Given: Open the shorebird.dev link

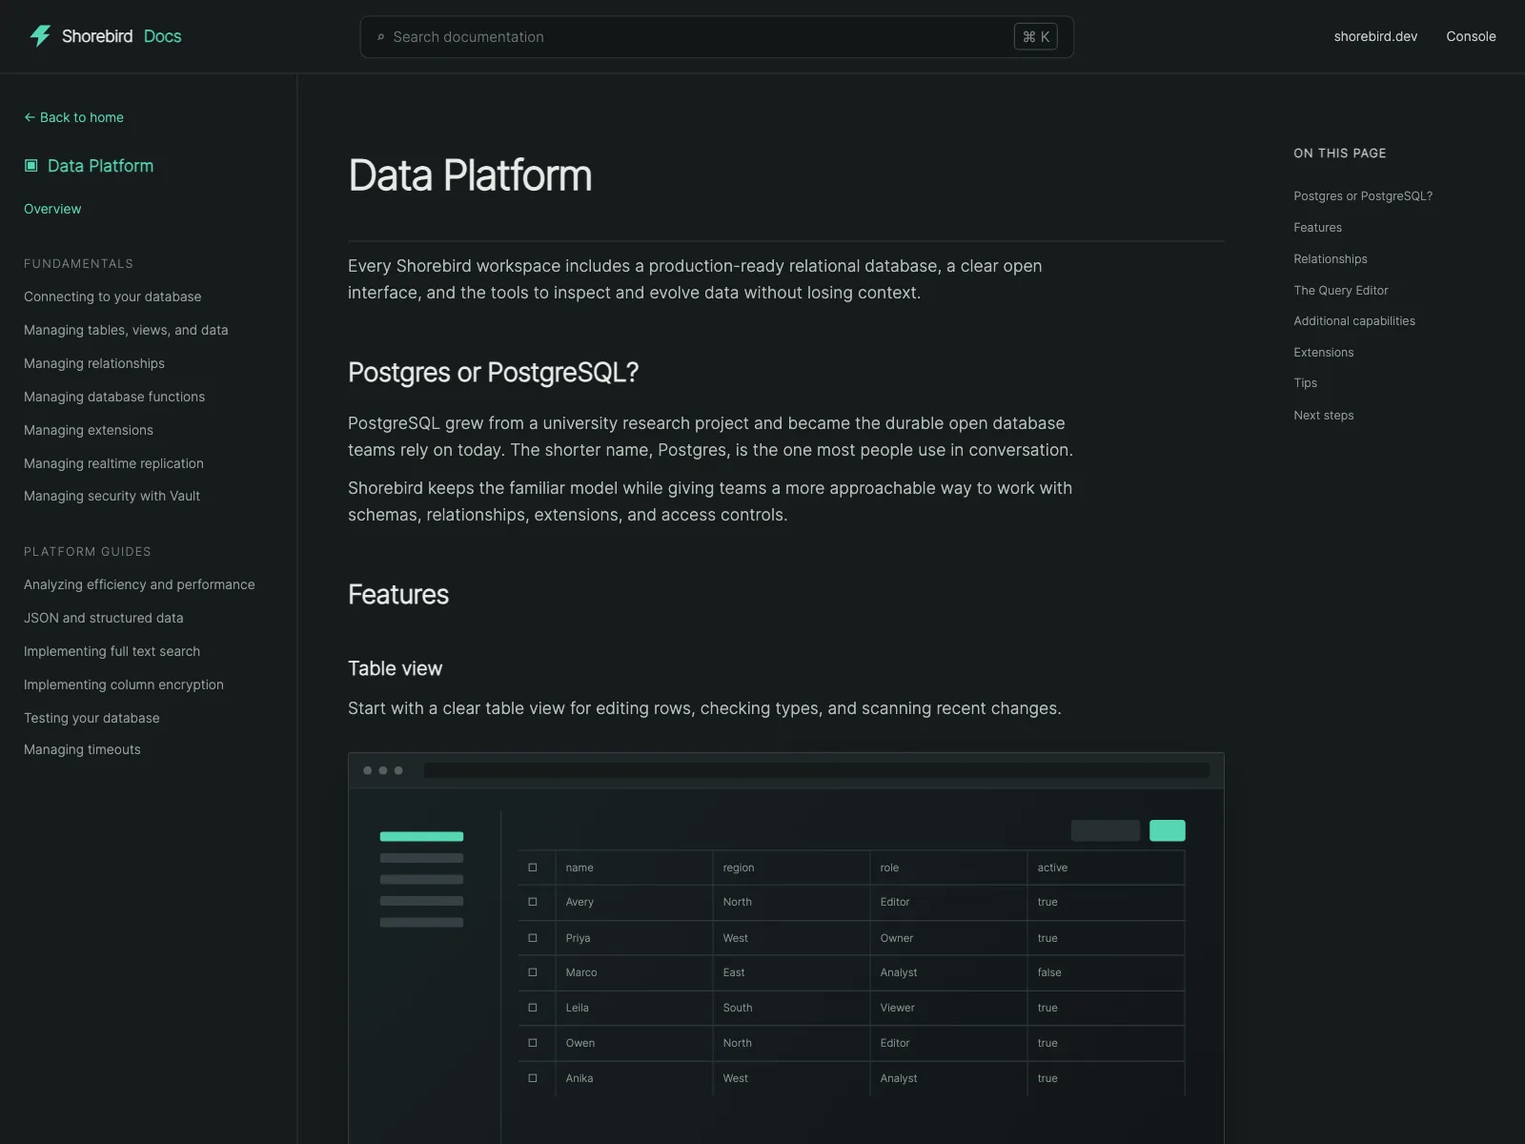Looking at the screenshot, I should pos(1375,36).
